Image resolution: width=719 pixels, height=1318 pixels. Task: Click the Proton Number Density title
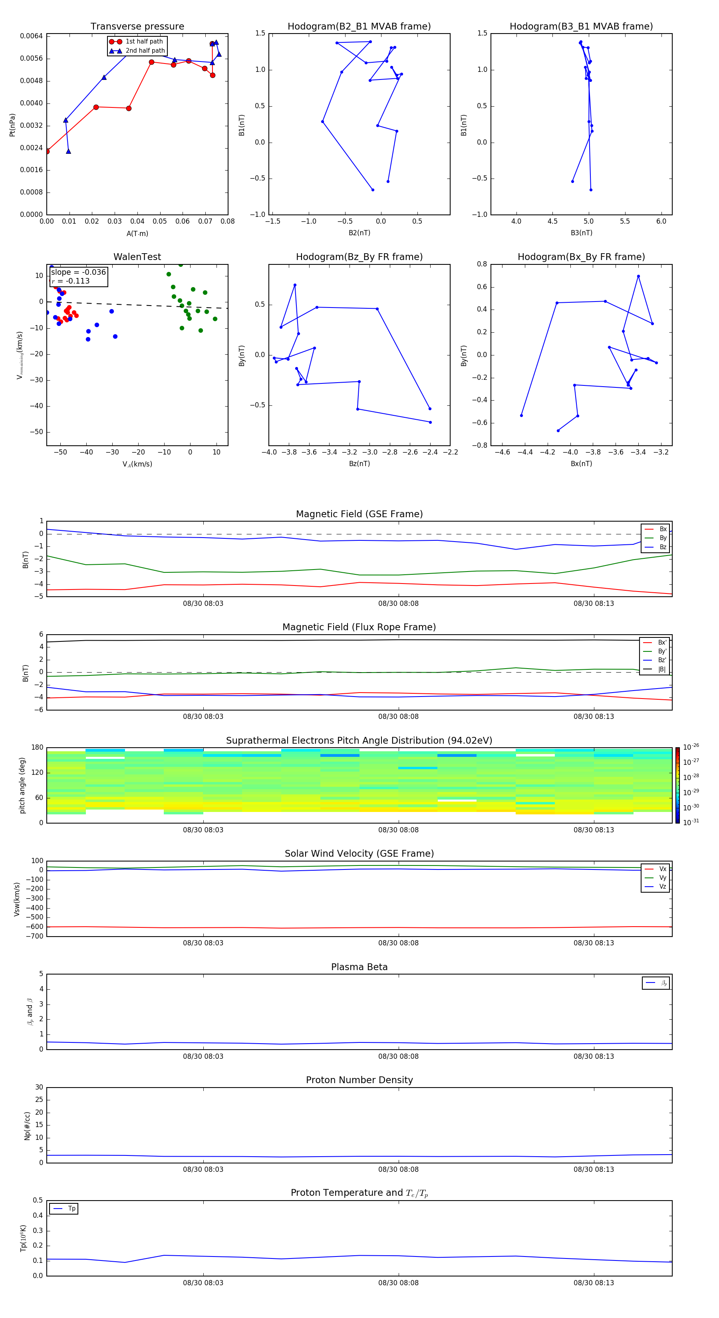coord(359,1080)
